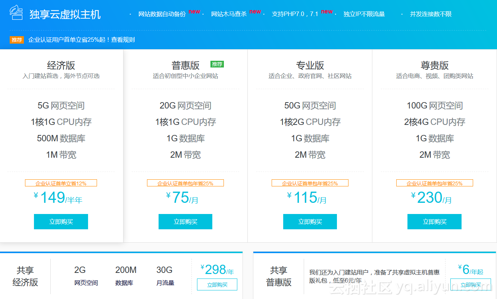
Task: Click the green 推荐 badge beside 普惠版
Action: [217, 64]
